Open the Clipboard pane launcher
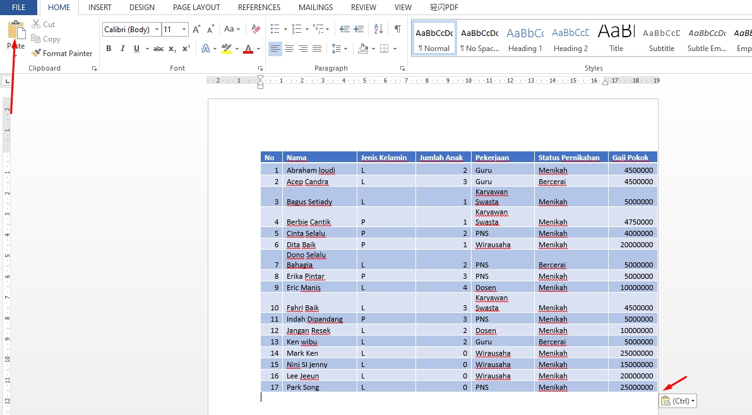The width and height of the screenshot is (752, 415). 94,69
